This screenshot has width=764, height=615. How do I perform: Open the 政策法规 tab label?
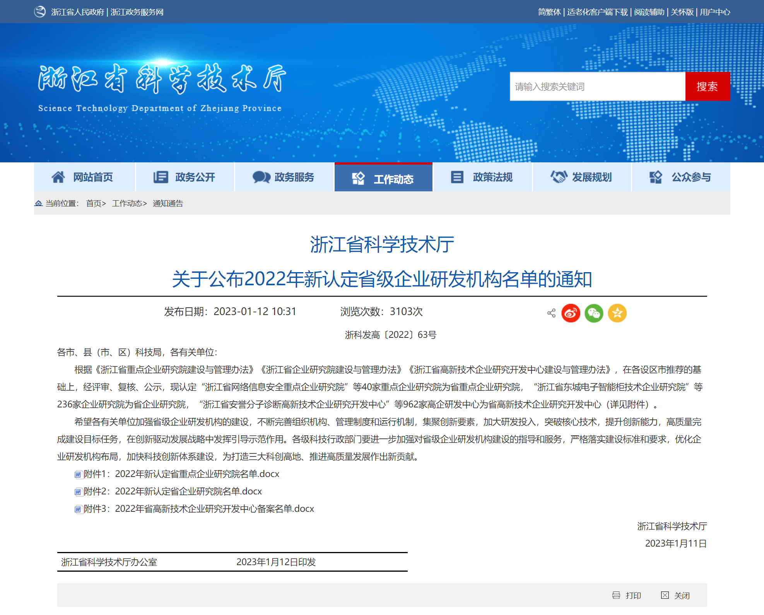493,177
